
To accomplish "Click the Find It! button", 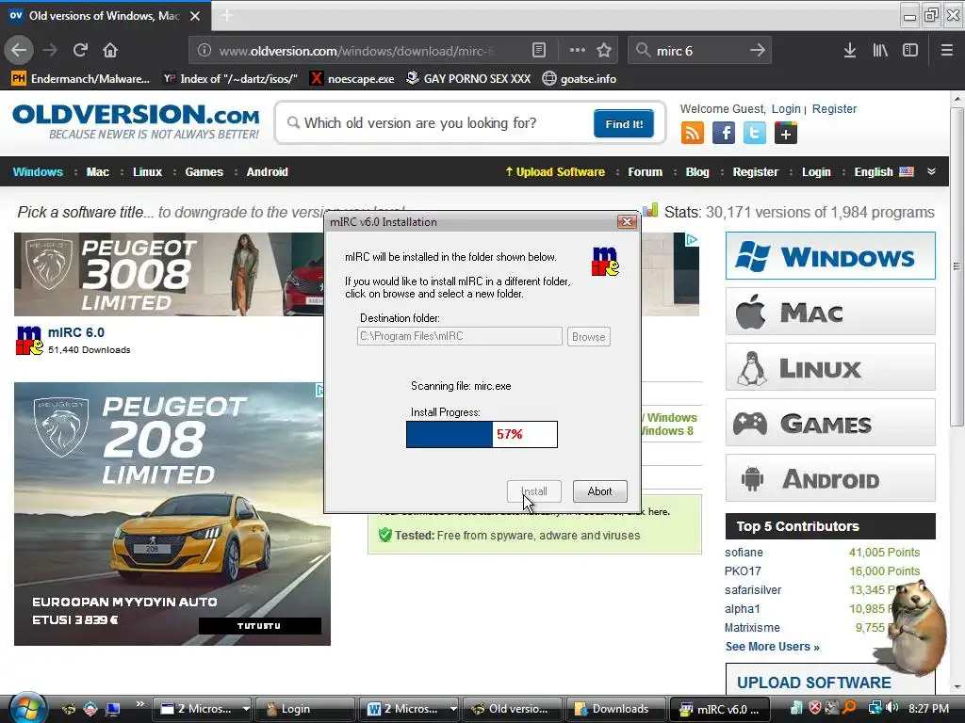I will tap(624, 123).
